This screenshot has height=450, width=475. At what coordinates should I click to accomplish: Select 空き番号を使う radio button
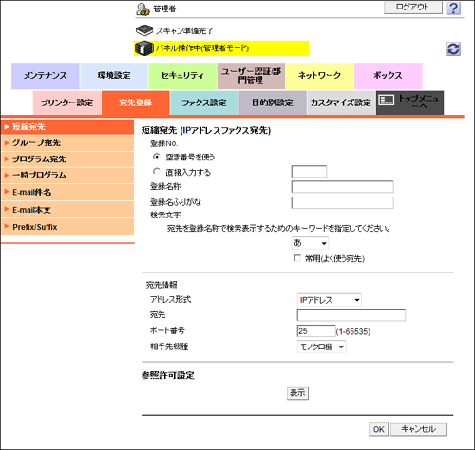tap(157, 157)
